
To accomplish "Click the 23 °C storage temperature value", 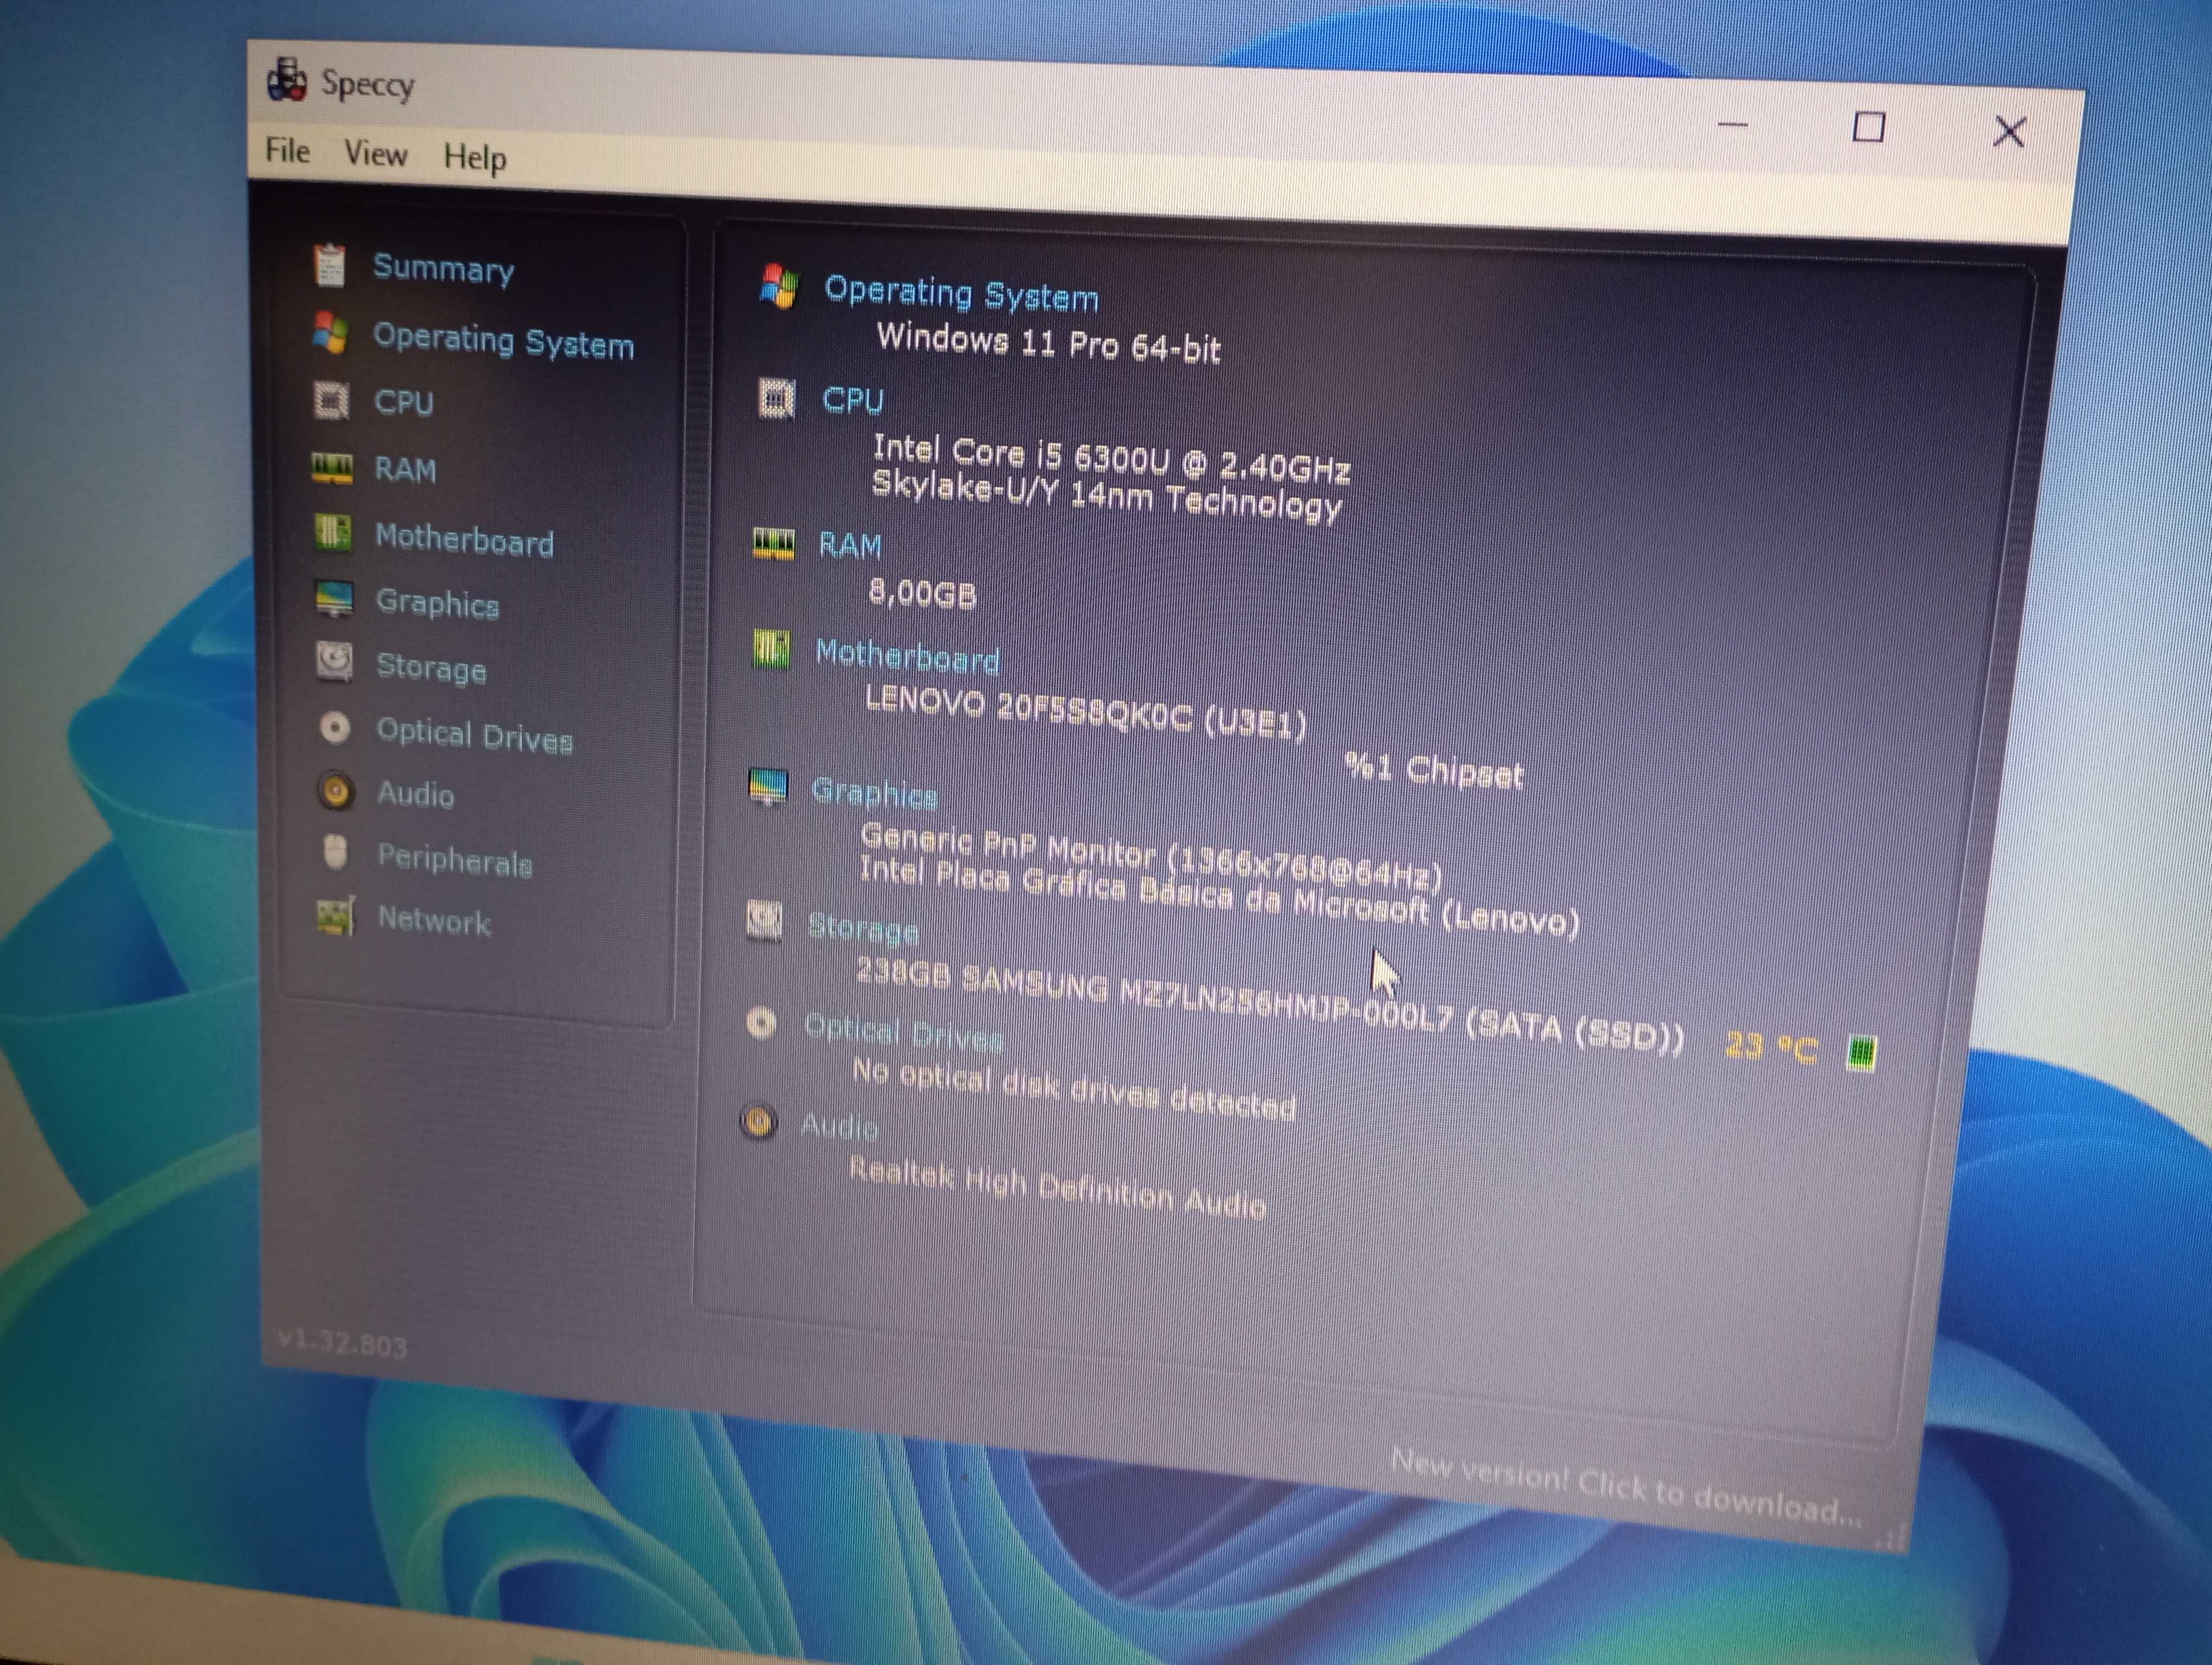I will click(1771, 1047).
